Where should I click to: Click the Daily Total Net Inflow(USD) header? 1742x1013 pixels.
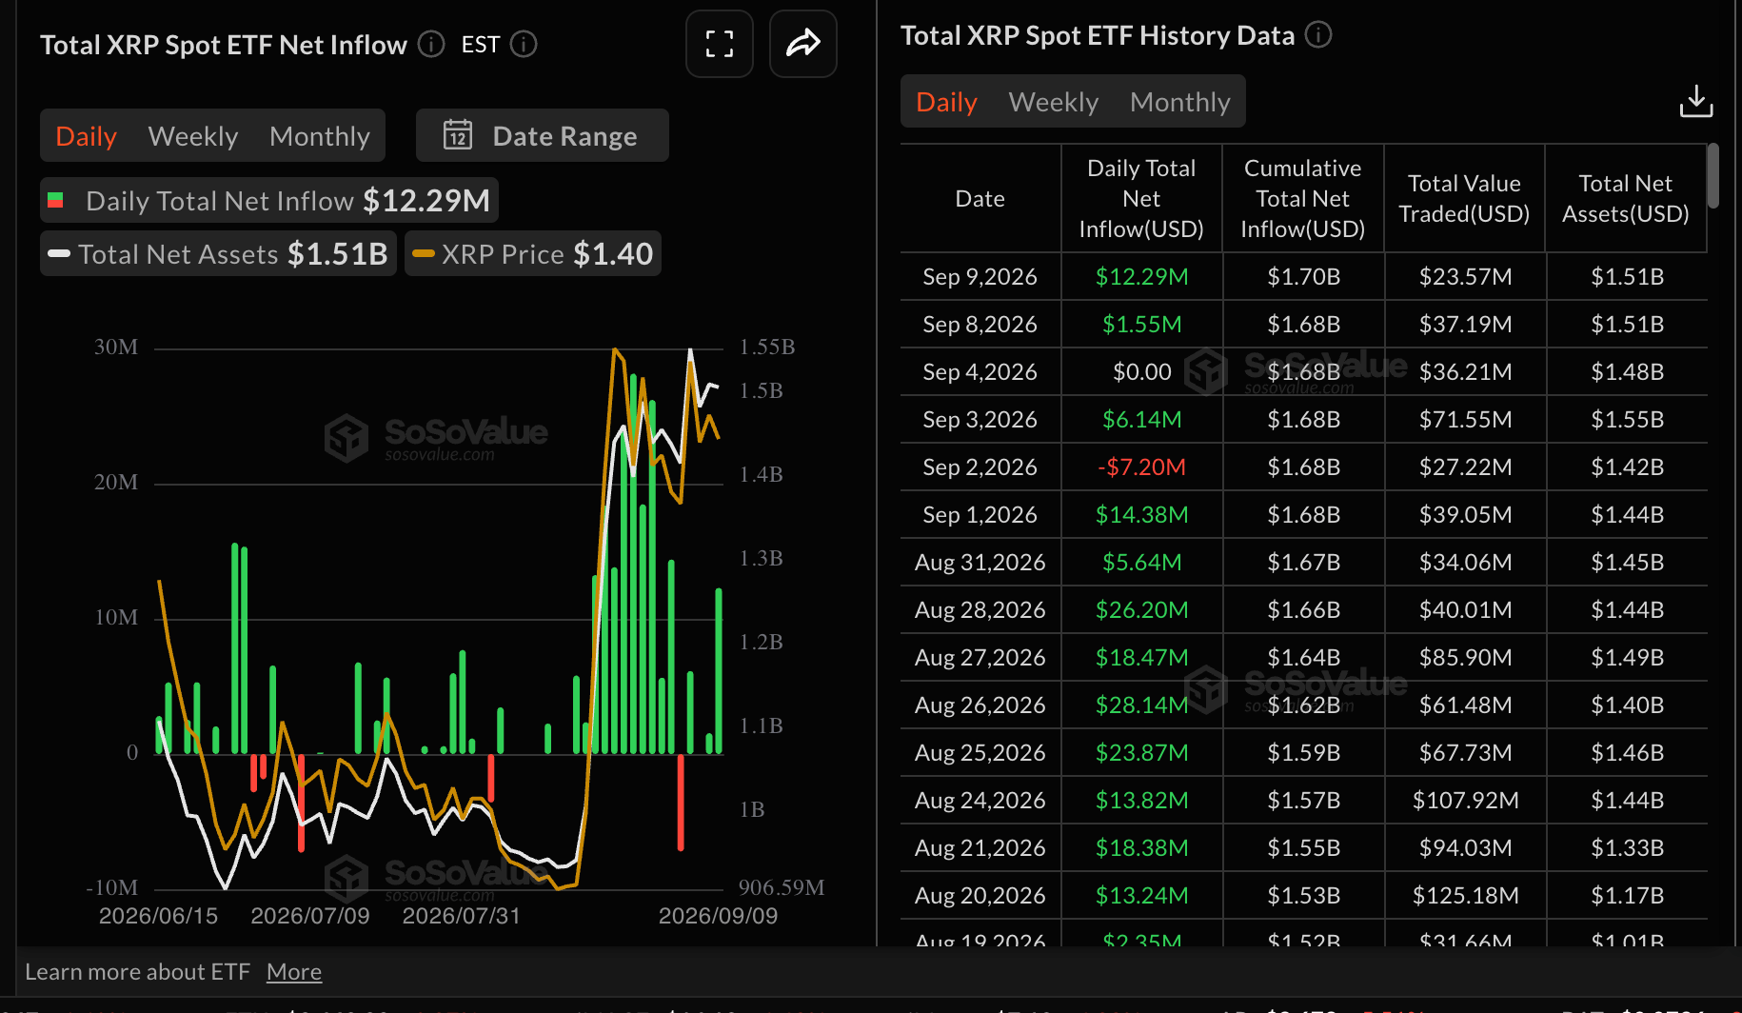(x=1141, y=198)
